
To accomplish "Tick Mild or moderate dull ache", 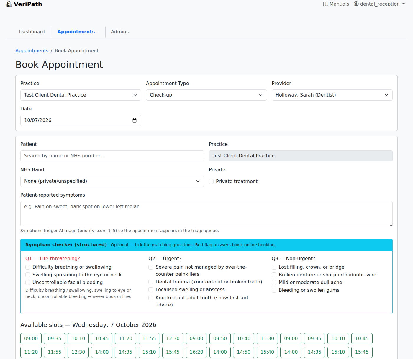I will coord(274,283).
